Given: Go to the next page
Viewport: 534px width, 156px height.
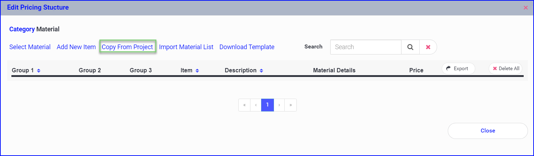Looking at the screenshot, I should [279, 105].
